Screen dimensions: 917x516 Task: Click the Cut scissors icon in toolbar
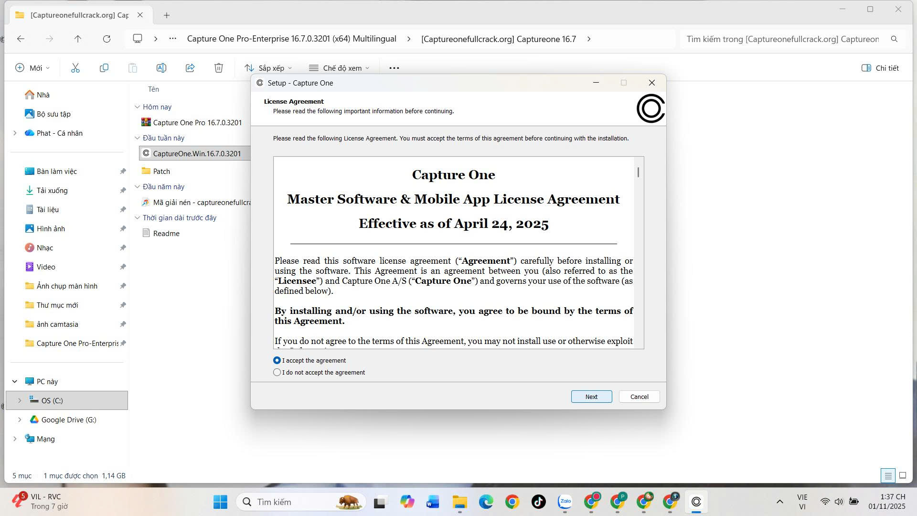75,68
